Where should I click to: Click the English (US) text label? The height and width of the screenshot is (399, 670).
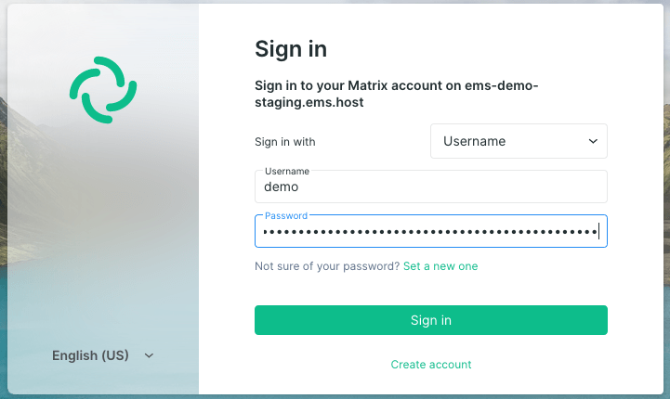click(90, 355)
